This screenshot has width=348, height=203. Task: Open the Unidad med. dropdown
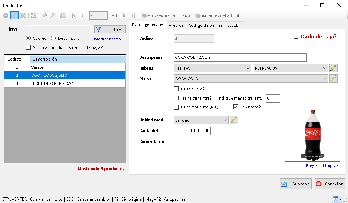pos(225,120)
